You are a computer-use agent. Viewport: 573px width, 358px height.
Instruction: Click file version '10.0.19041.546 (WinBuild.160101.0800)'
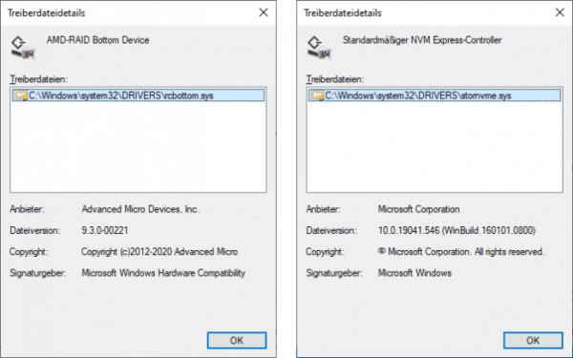pyautogui.click(x=456, y=230)
